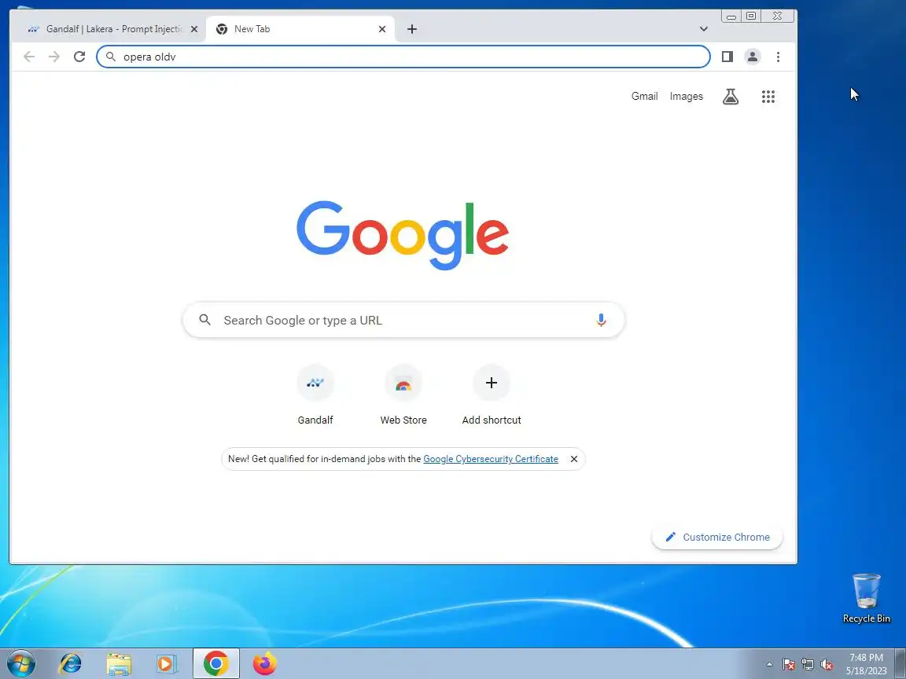Open the Google apps grid

[768, 97]
